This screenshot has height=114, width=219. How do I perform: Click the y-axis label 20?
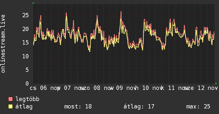[26, 29]
